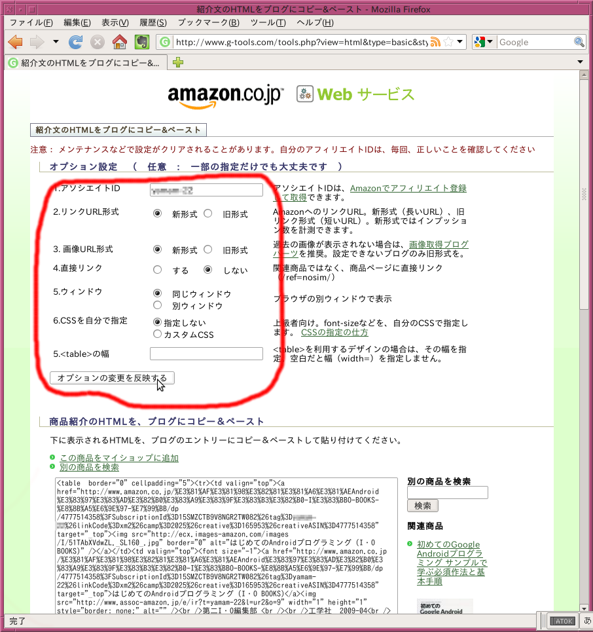Click the アソシエイトID input field

206,190
